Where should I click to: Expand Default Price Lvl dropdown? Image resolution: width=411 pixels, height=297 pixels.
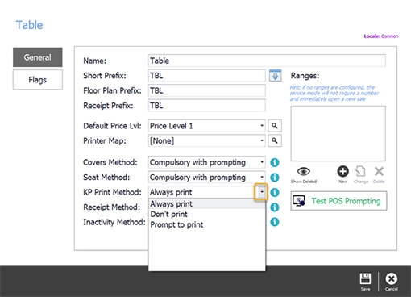coord(262,126)
